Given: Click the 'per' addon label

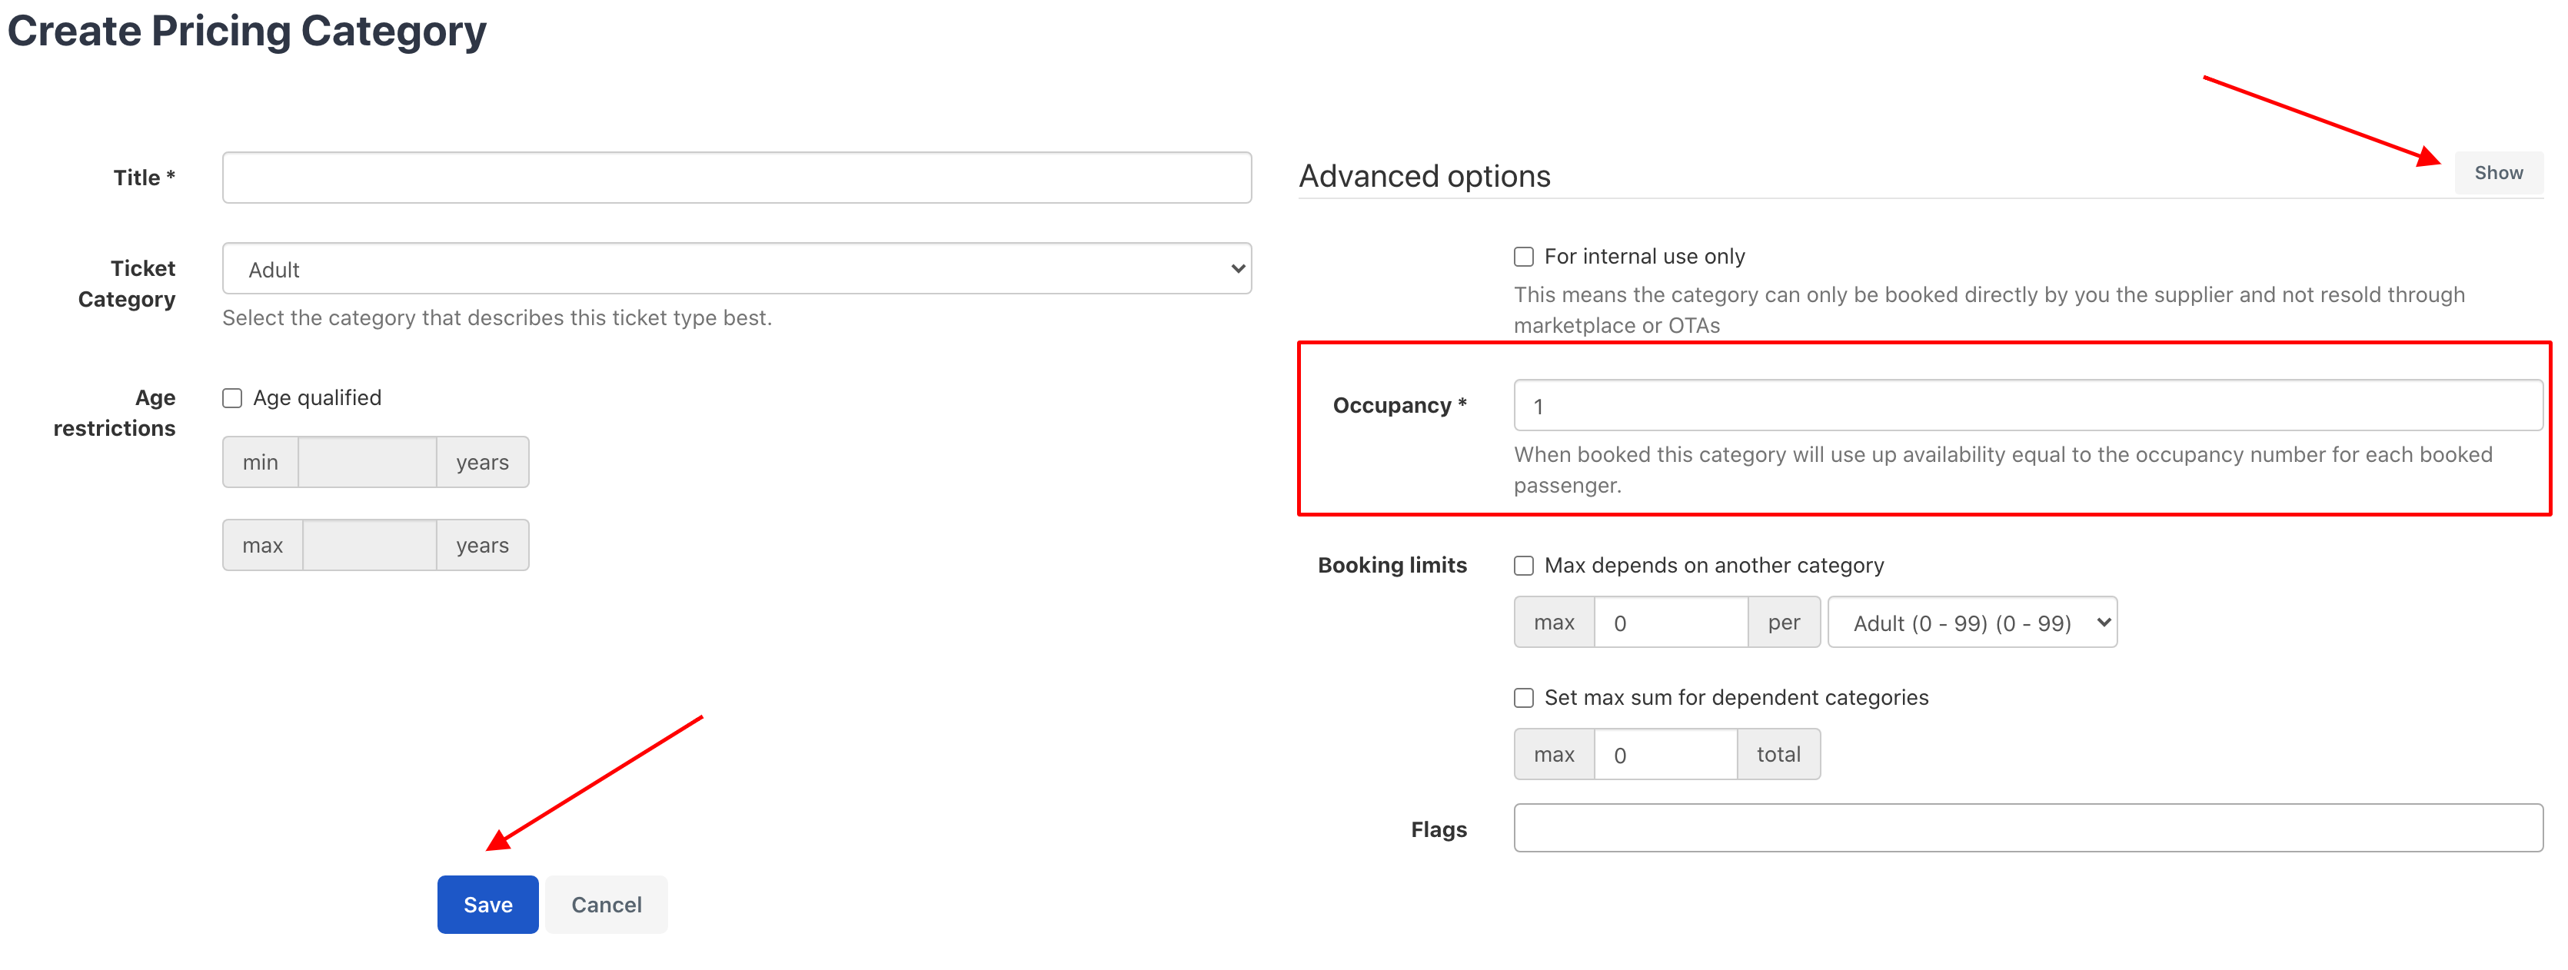Looking at the screenshot, I should 1784,622.
